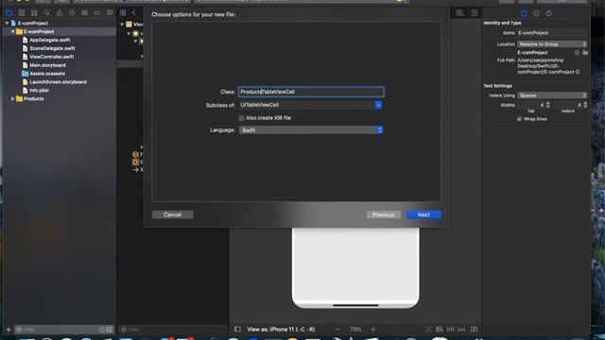Toggle recent files filter in navigator footer
Screen dimensions: 605x340
click(x=102, y=330)
